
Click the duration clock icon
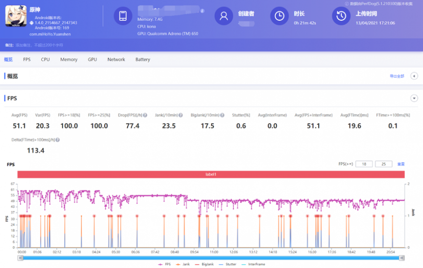click(x=279, y=16)
